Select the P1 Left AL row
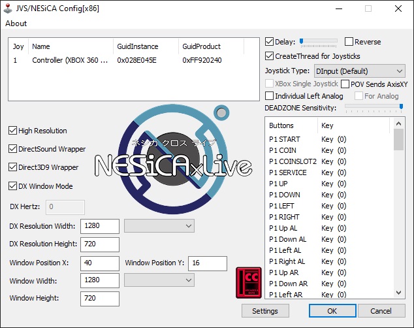This screenshot has width=414, height=328. click(x=328, y=250)
